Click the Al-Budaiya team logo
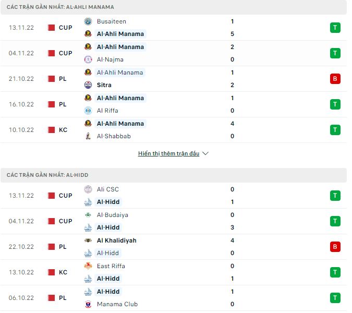 (88, 215)
